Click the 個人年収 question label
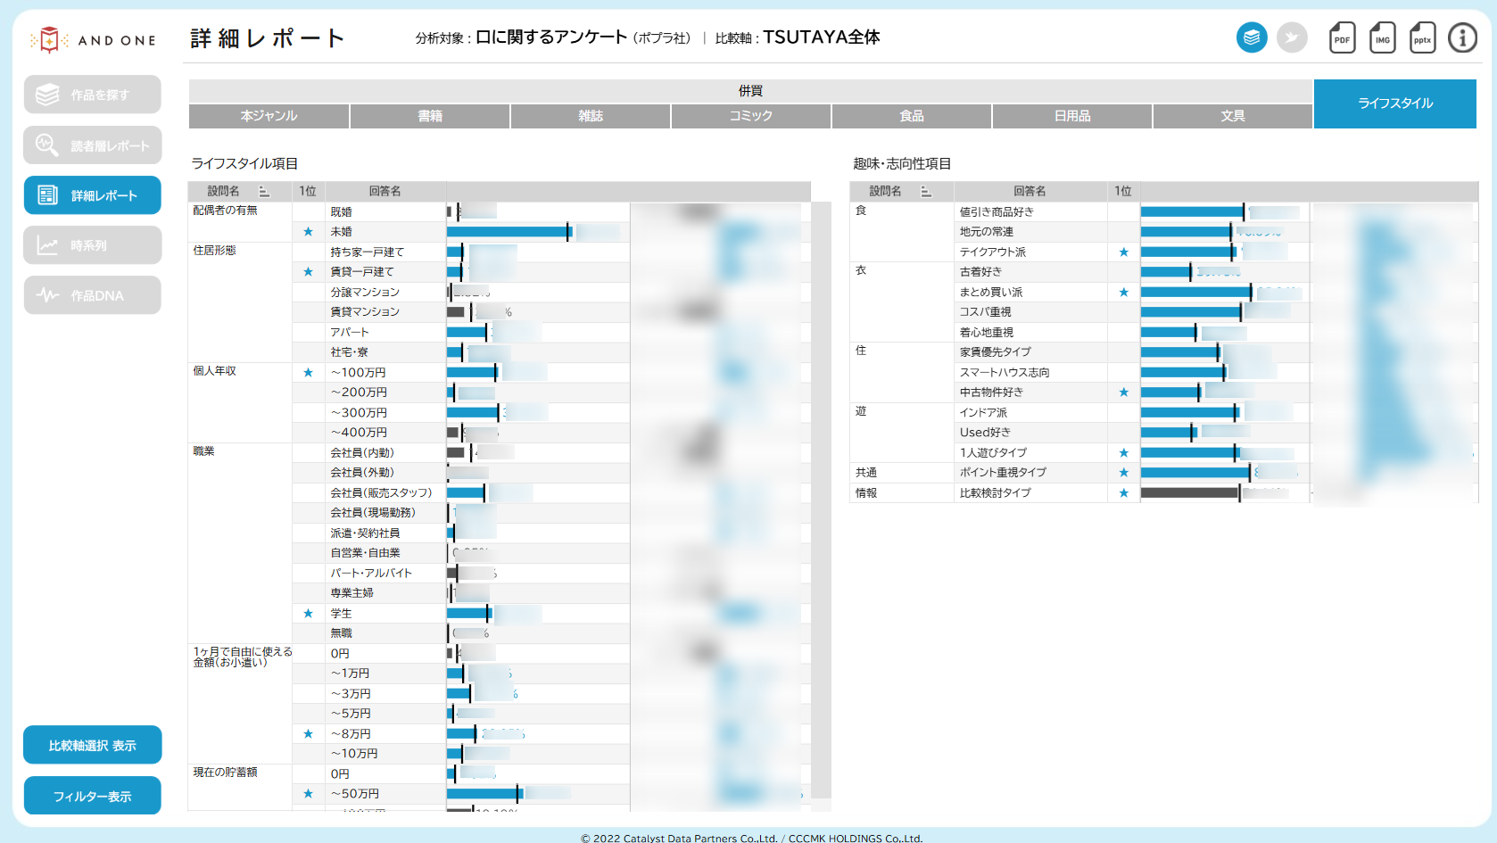Viewport: 1497px width, 843px height. tap(215, 371)
